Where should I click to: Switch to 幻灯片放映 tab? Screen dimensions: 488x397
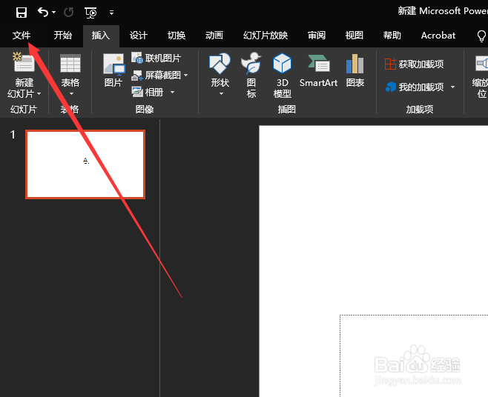266,36
